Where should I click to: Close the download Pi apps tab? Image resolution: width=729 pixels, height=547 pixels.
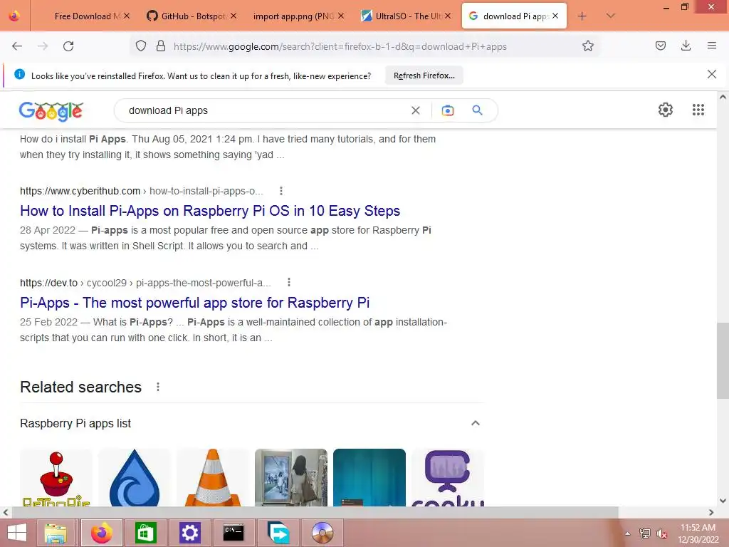pyautogui.click(x=555, y=16)
